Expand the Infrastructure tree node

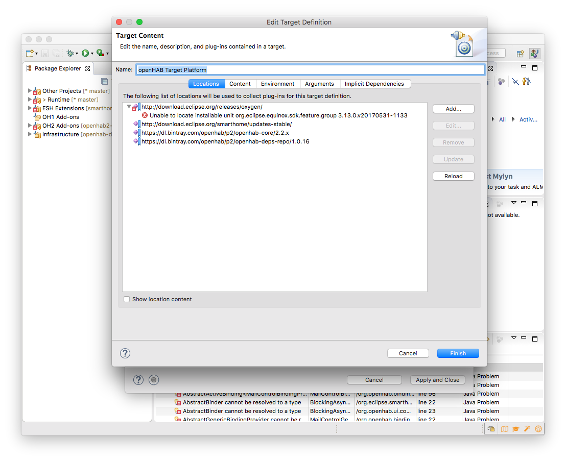pyautogui.click(x=30, y=134)
